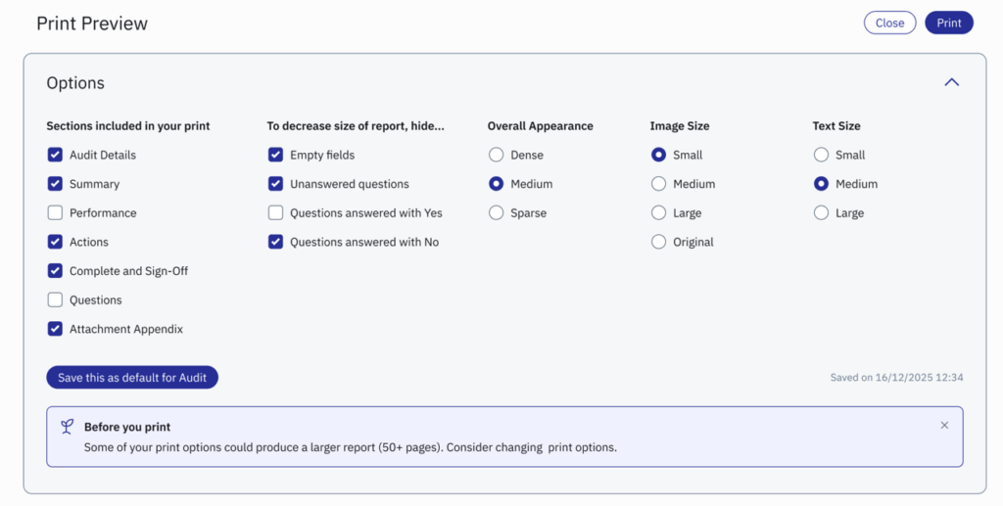The height and width of the screenshot is (506, 1003).
Task: Uncheck Attachment Appendix
Action: click(55, 330)
